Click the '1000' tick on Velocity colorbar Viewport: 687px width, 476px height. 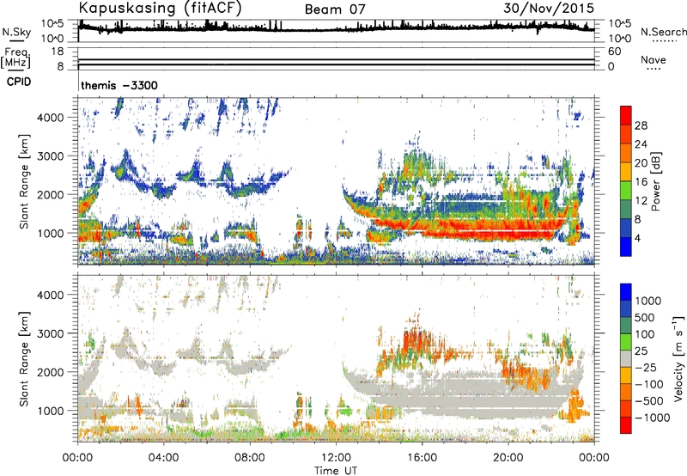648,301
